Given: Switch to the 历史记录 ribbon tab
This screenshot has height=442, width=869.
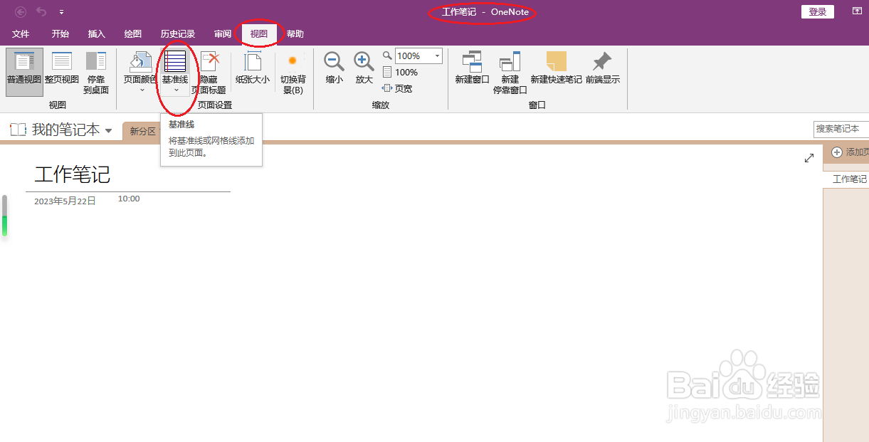Looking at the screenshot, I should tap(178, 34).
